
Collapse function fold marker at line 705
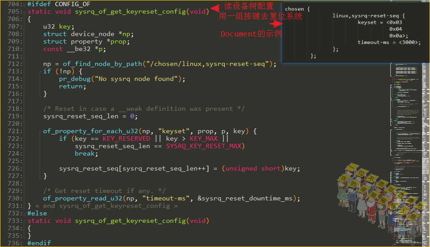click(x=25, y=12)
